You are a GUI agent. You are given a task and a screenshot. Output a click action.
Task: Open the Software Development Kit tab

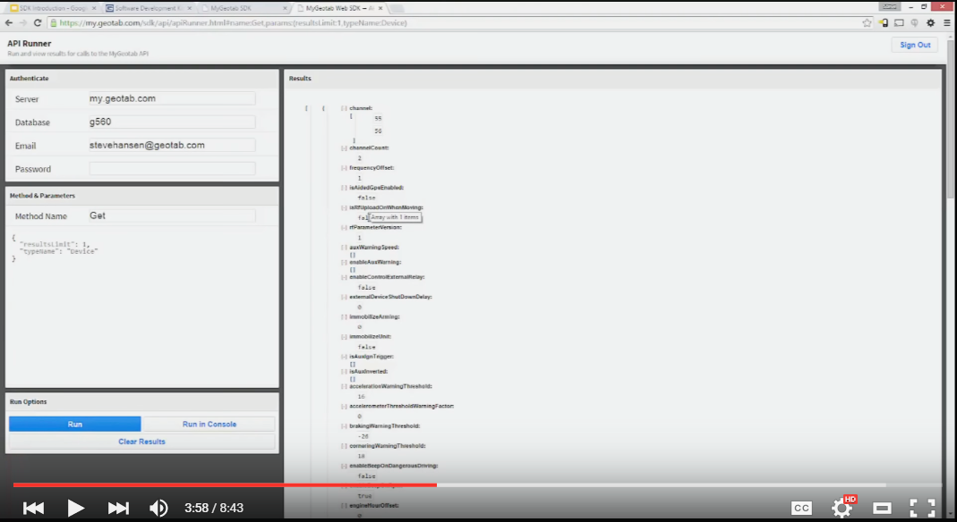click(x=148, y=7)
